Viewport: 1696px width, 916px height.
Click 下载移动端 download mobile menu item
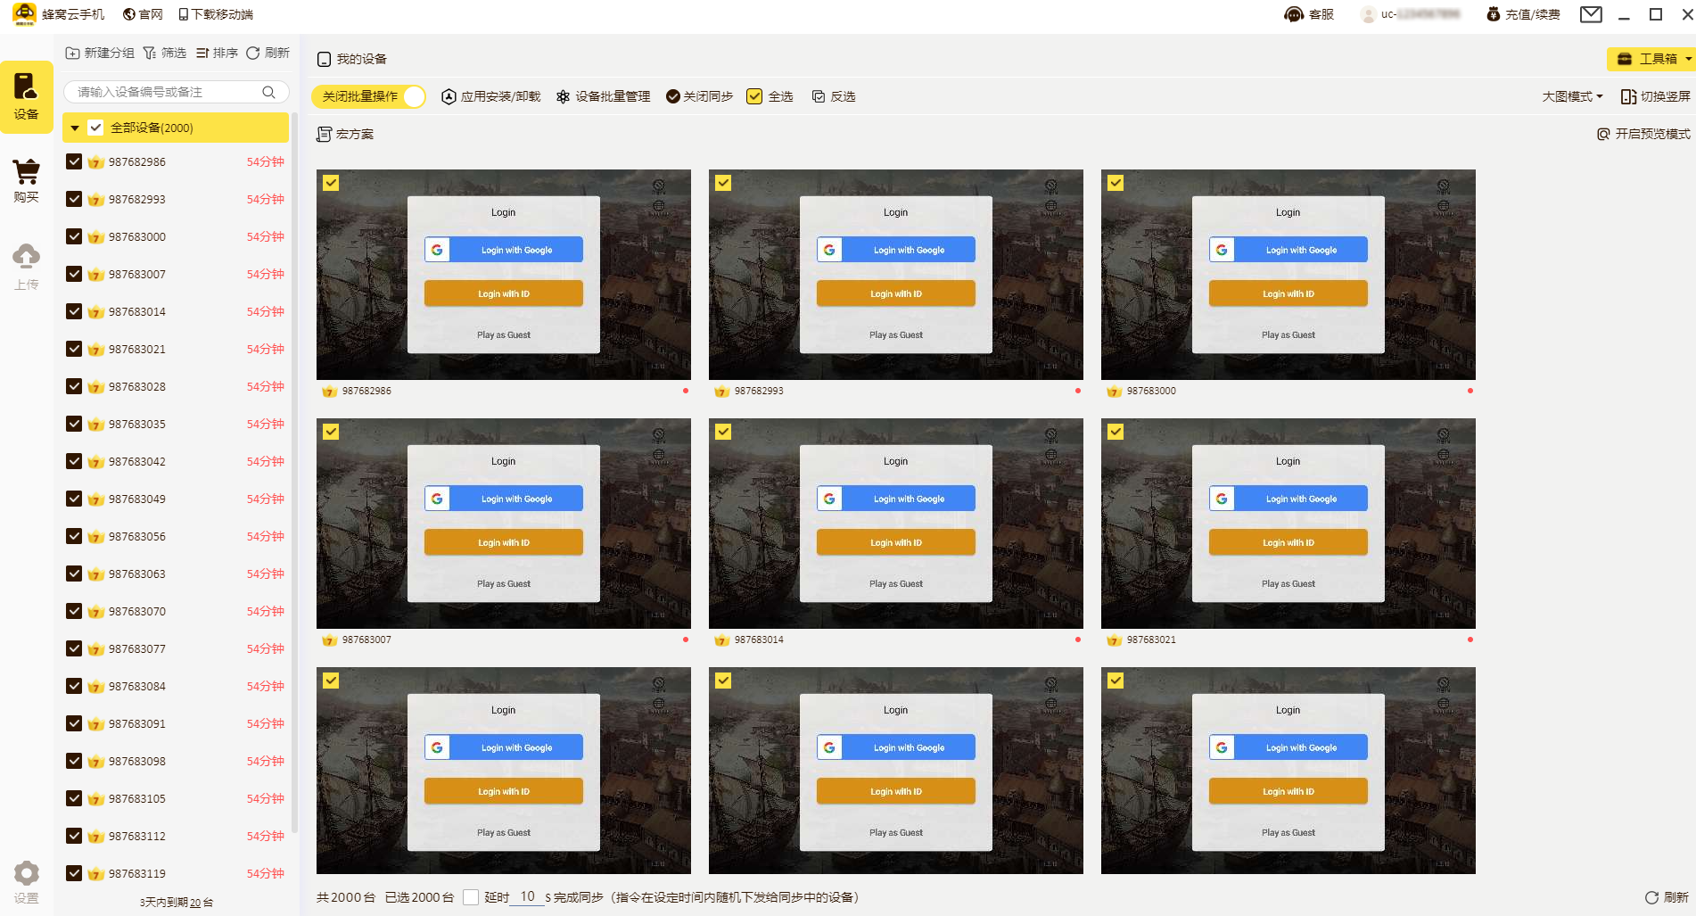[216, 14]
